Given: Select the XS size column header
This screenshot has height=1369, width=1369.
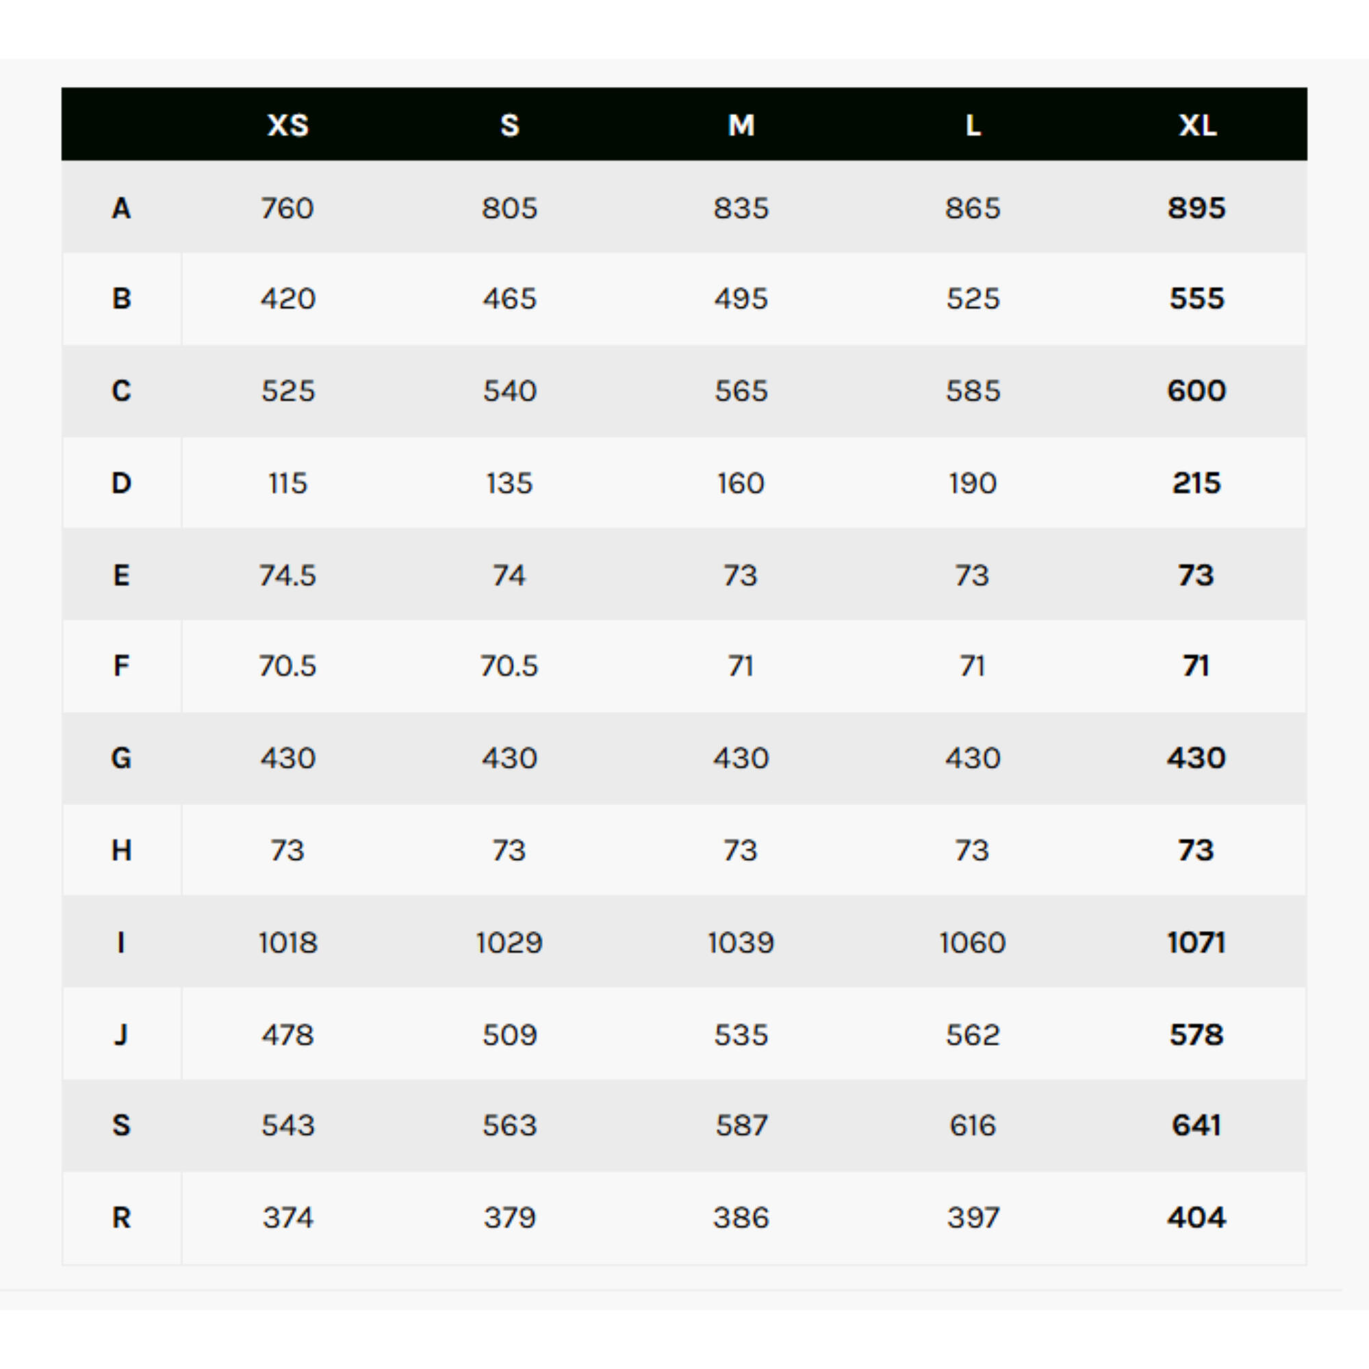Looking at the screenshot, I should [x=287, y=125].
